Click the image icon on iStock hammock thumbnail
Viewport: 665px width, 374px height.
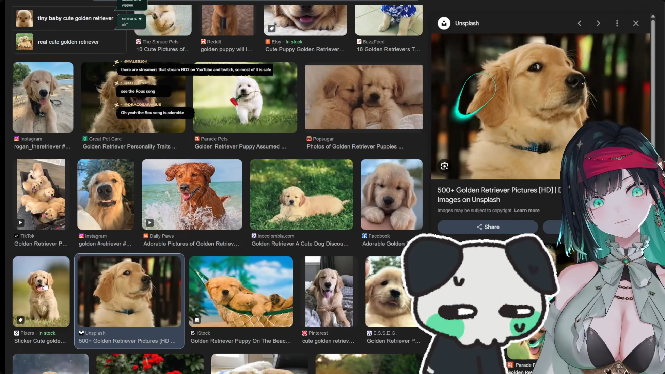click(x=196, y=320)
